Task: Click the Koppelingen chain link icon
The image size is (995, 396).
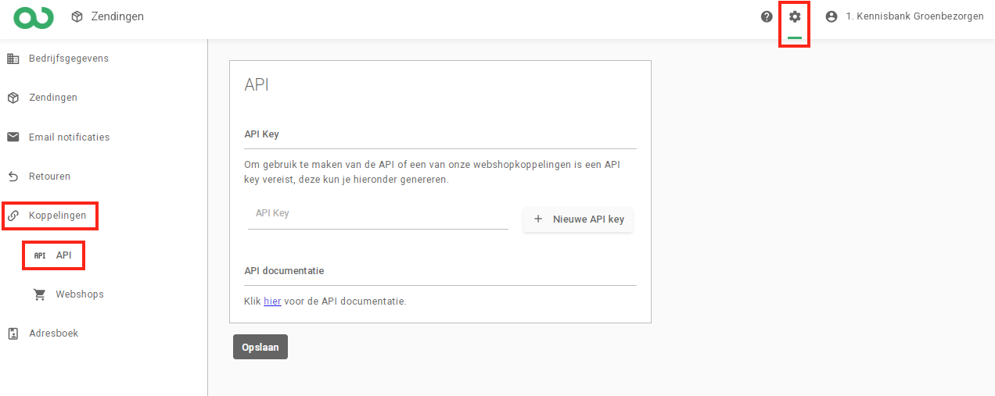Action: coord(13,216)
